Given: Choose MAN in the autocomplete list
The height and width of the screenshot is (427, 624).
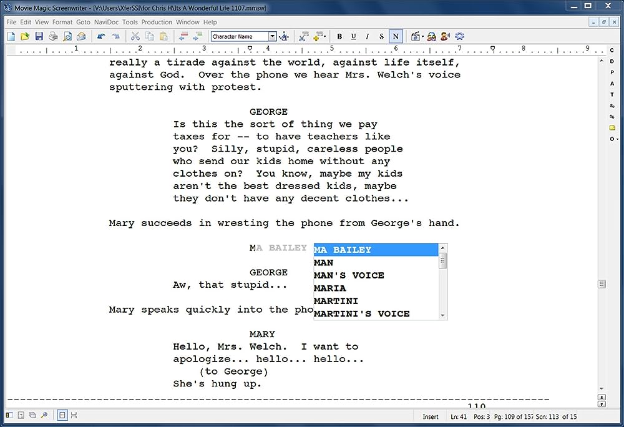Looking at the screenshot, I should click(x=376, y=263).
